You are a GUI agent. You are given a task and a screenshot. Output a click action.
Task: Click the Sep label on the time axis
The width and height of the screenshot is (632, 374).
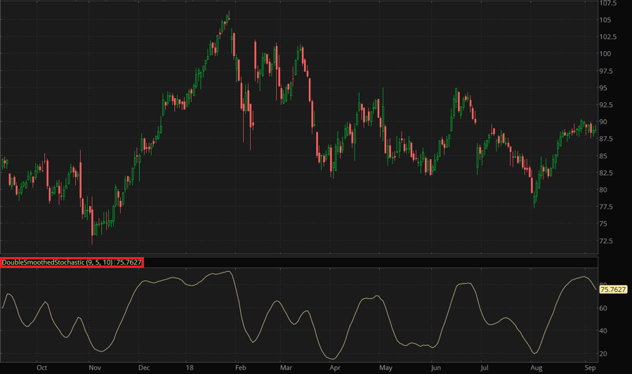[x=590, y=367]
